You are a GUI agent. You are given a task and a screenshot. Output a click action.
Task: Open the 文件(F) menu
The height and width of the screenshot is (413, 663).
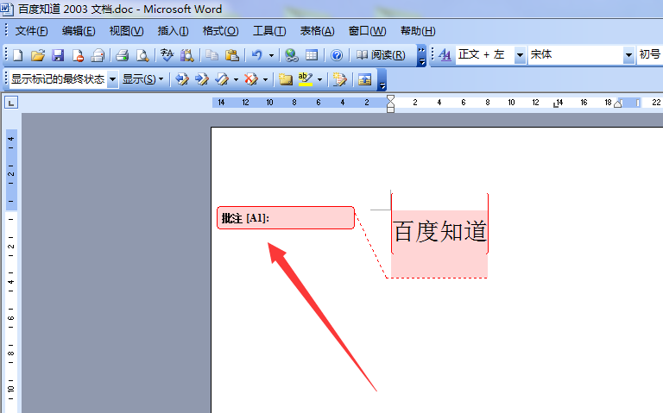tap(31, 31)
